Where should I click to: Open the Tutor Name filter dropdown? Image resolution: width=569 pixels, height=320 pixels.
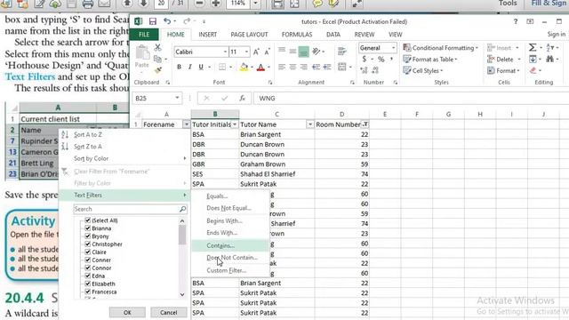310,124
